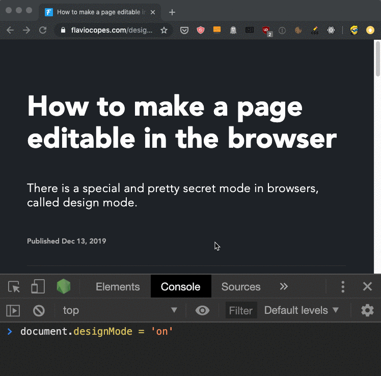
Task: Clear the console with the ban icon
Action: tap(39, 310)
